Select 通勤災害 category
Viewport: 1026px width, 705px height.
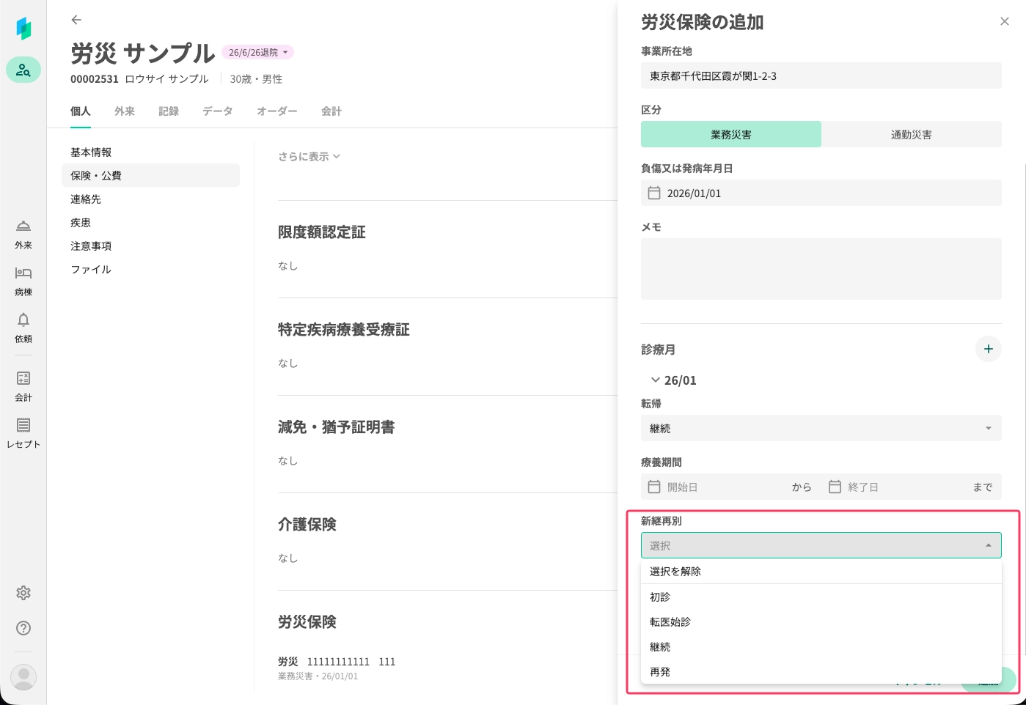coord(912,134)
